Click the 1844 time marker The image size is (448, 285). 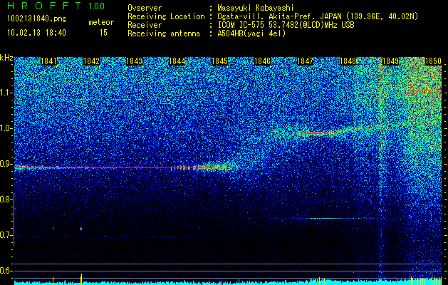pyautogui.click(x=177, y=61)
